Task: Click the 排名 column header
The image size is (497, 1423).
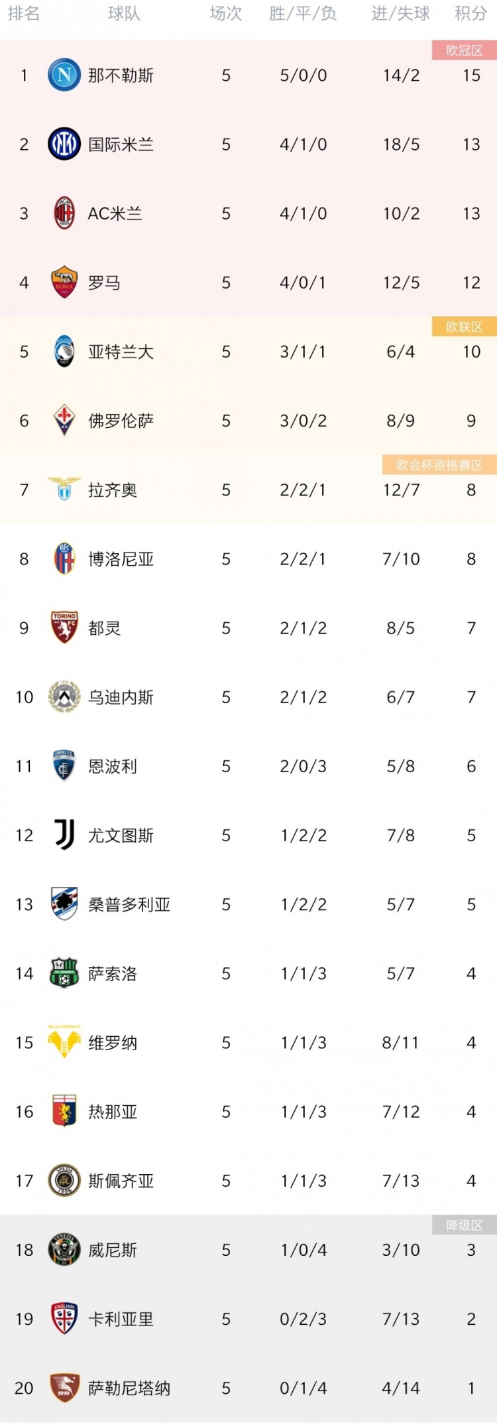Action: pos(24,14)
